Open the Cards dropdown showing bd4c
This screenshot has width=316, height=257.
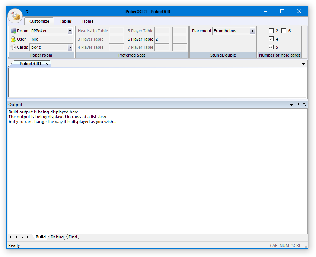click(70, 48)
